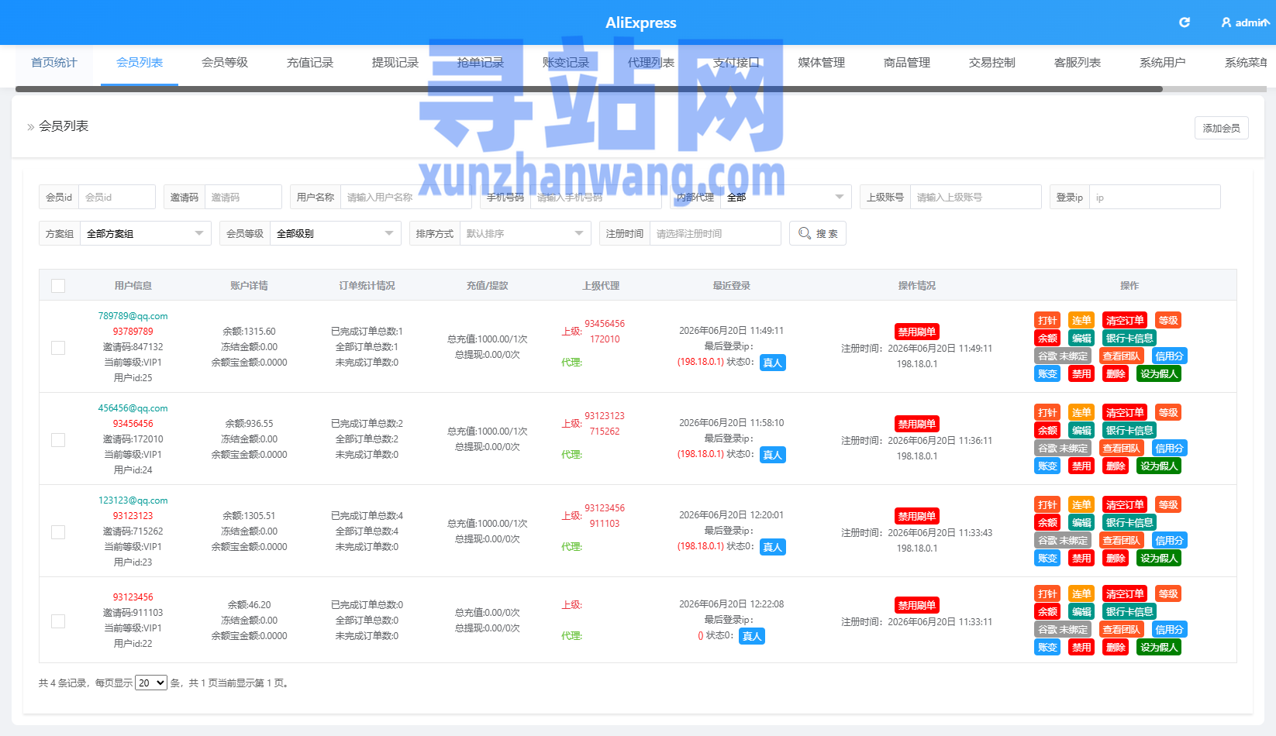Viewport: 1276px width, 736px height.
Task: Open the page size selector showing 20
Action: click(x=151, y=683)
